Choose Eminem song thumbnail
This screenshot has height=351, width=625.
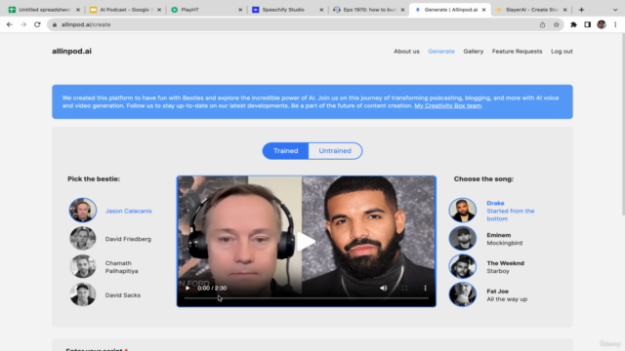click(463, 238)
